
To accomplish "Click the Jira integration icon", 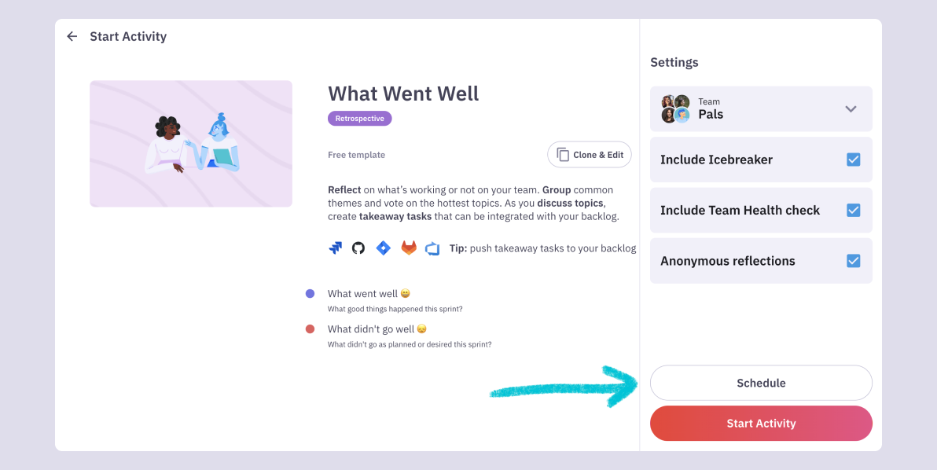I will (x=336, y=248).
